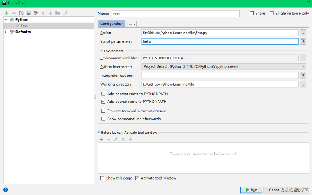Save the configuration with disk icon
The width and height of the screenshot is (312, 195).
click(x=28, y=13)
